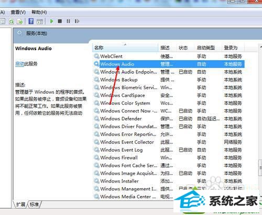Open the 帮助(H) menu
262x215 pixels.
coord(39,12)
